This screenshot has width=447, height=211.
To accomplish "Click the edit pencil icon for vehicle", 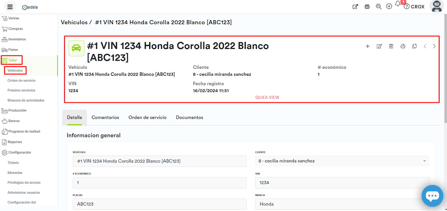I will coord(379,46).
